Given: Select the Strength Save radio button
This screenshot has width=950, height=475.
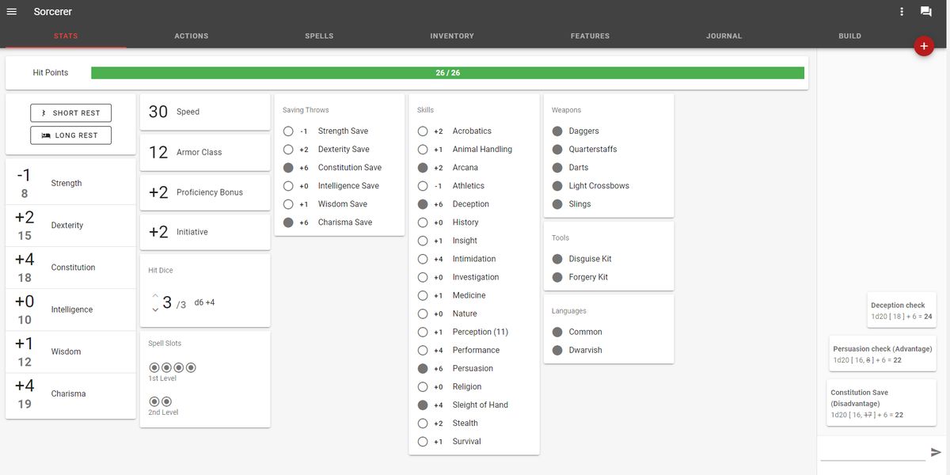Looking at the screenshot, I should [287, 130].
